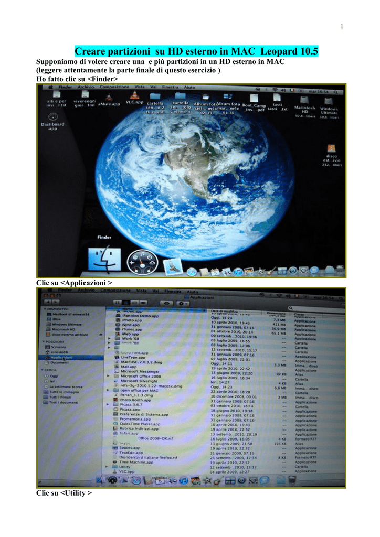Image resolution: width=380 pixels, height=537 pixels.
Task: Open Spotlight magnifier in desktop menu bar
Action: pos(336,92)
